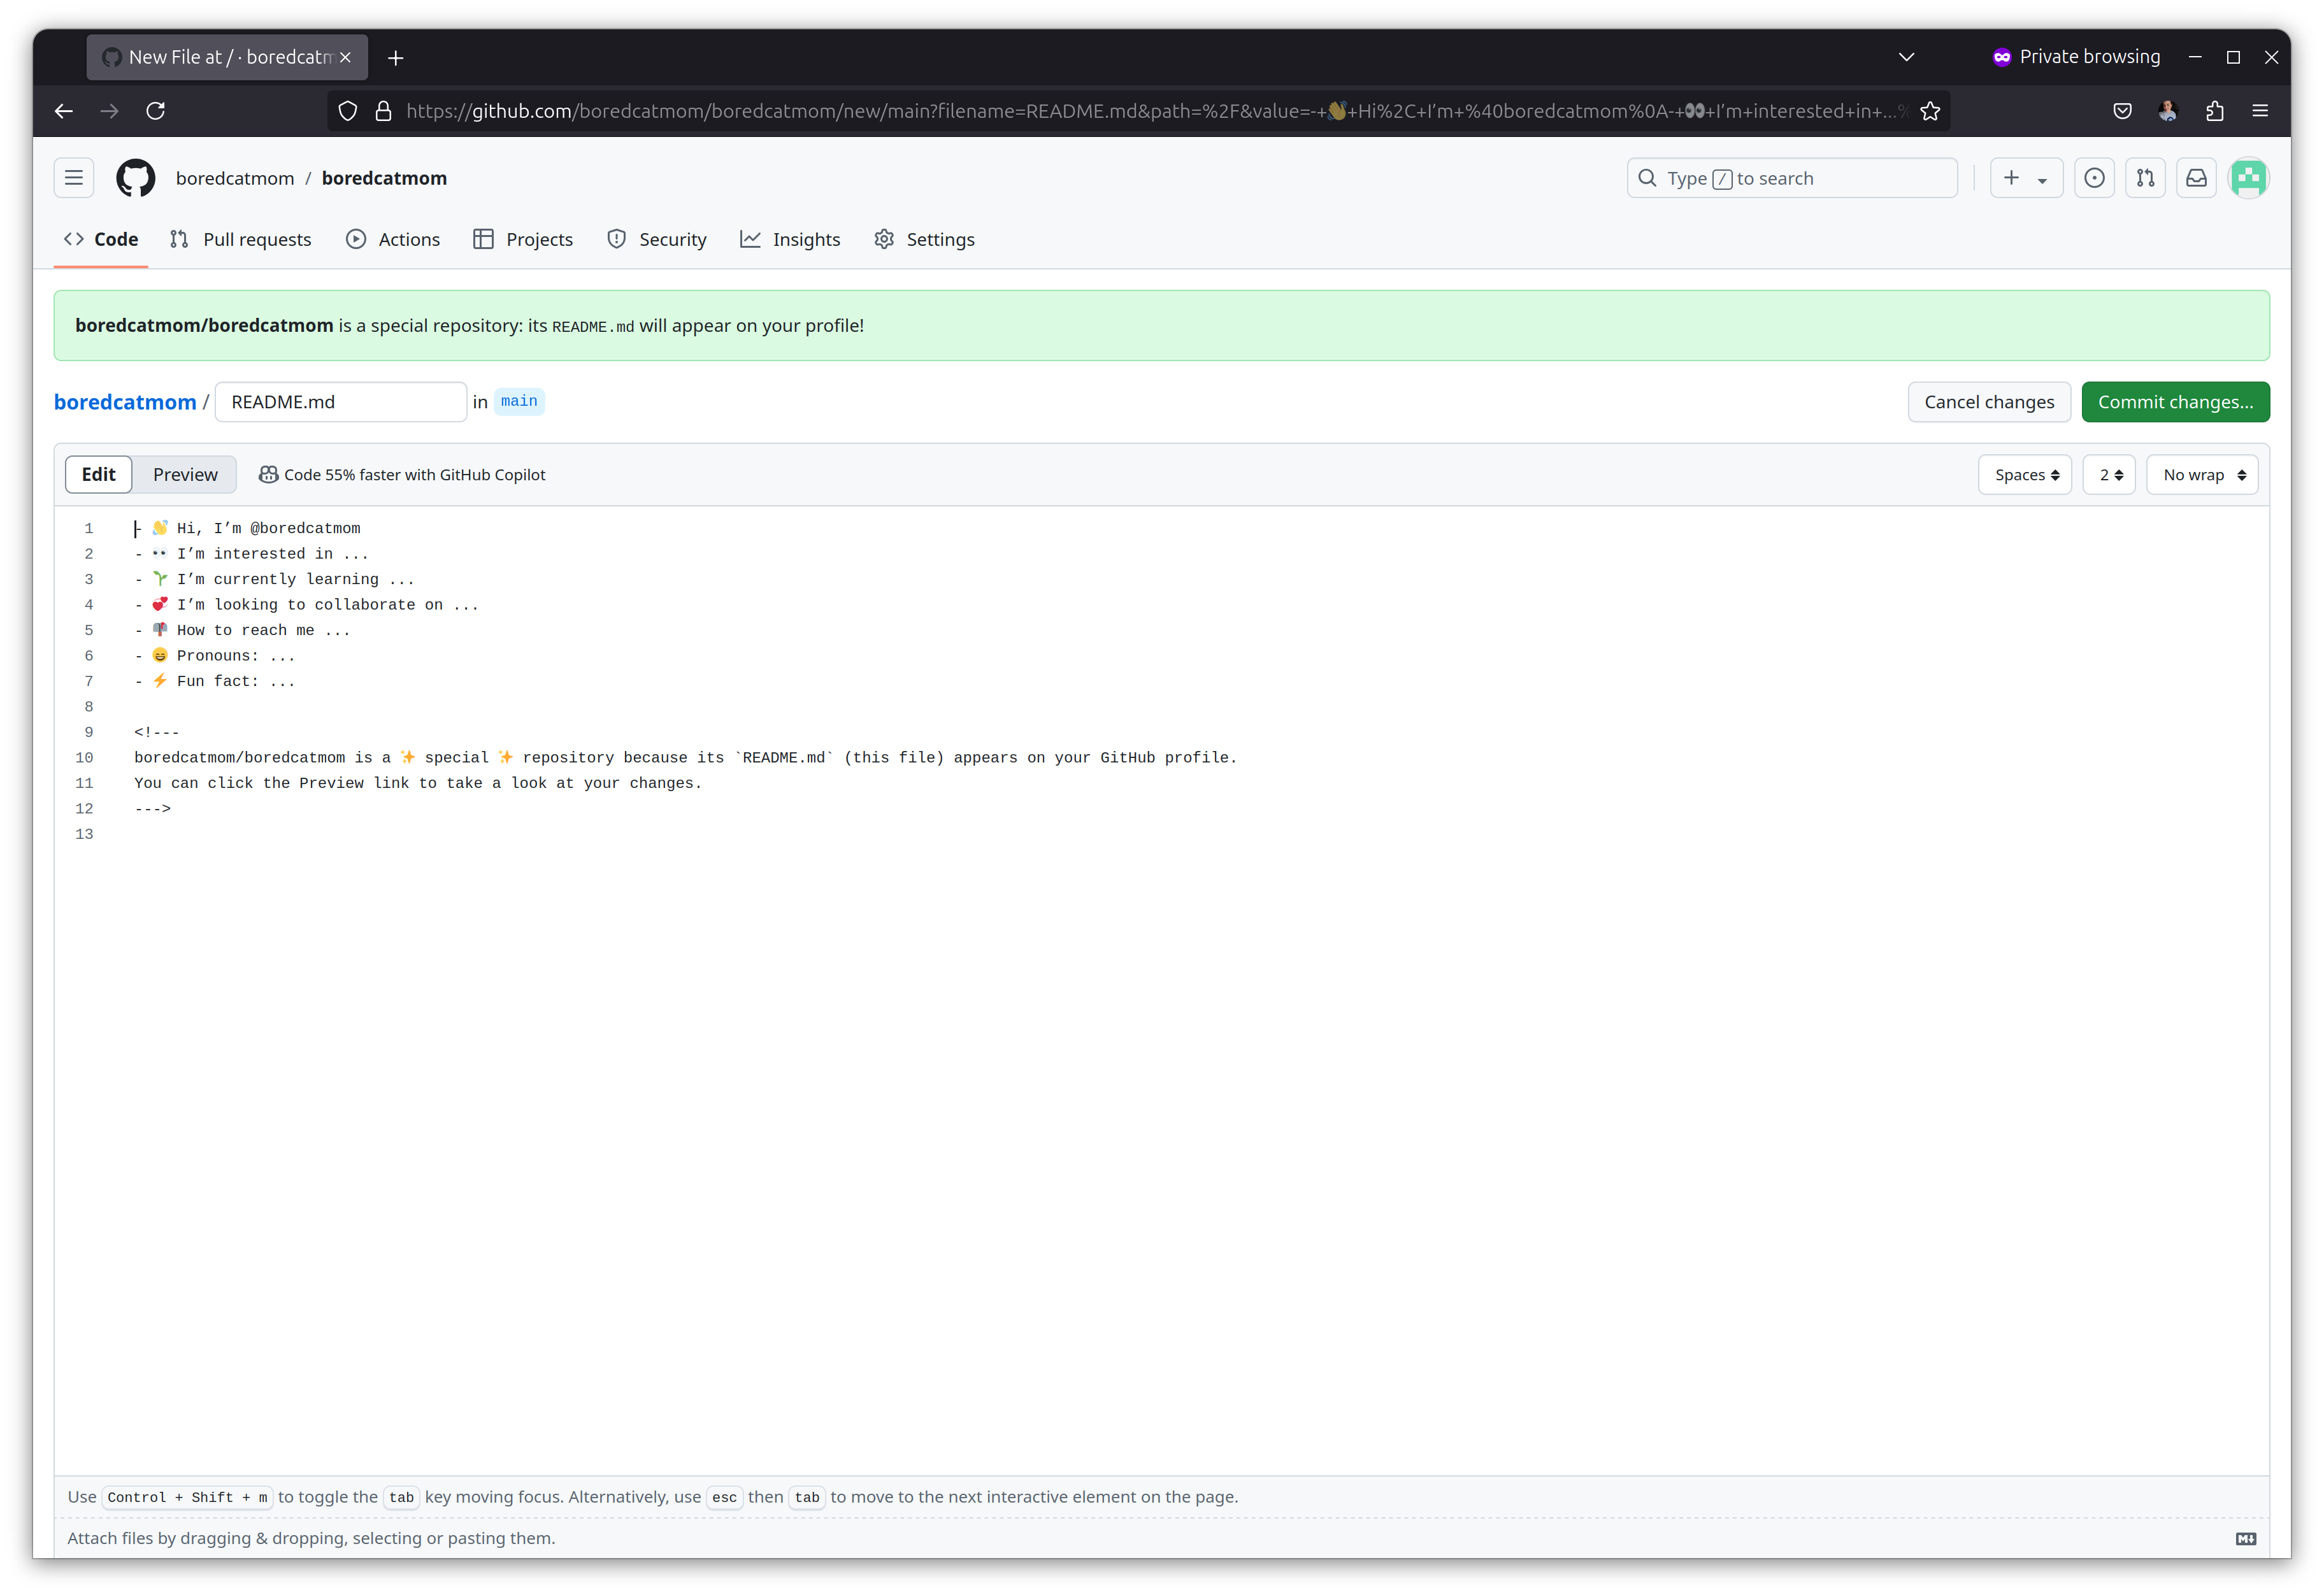Click the Copilot icon in the editor toolbar

click(x=268, y=475)
